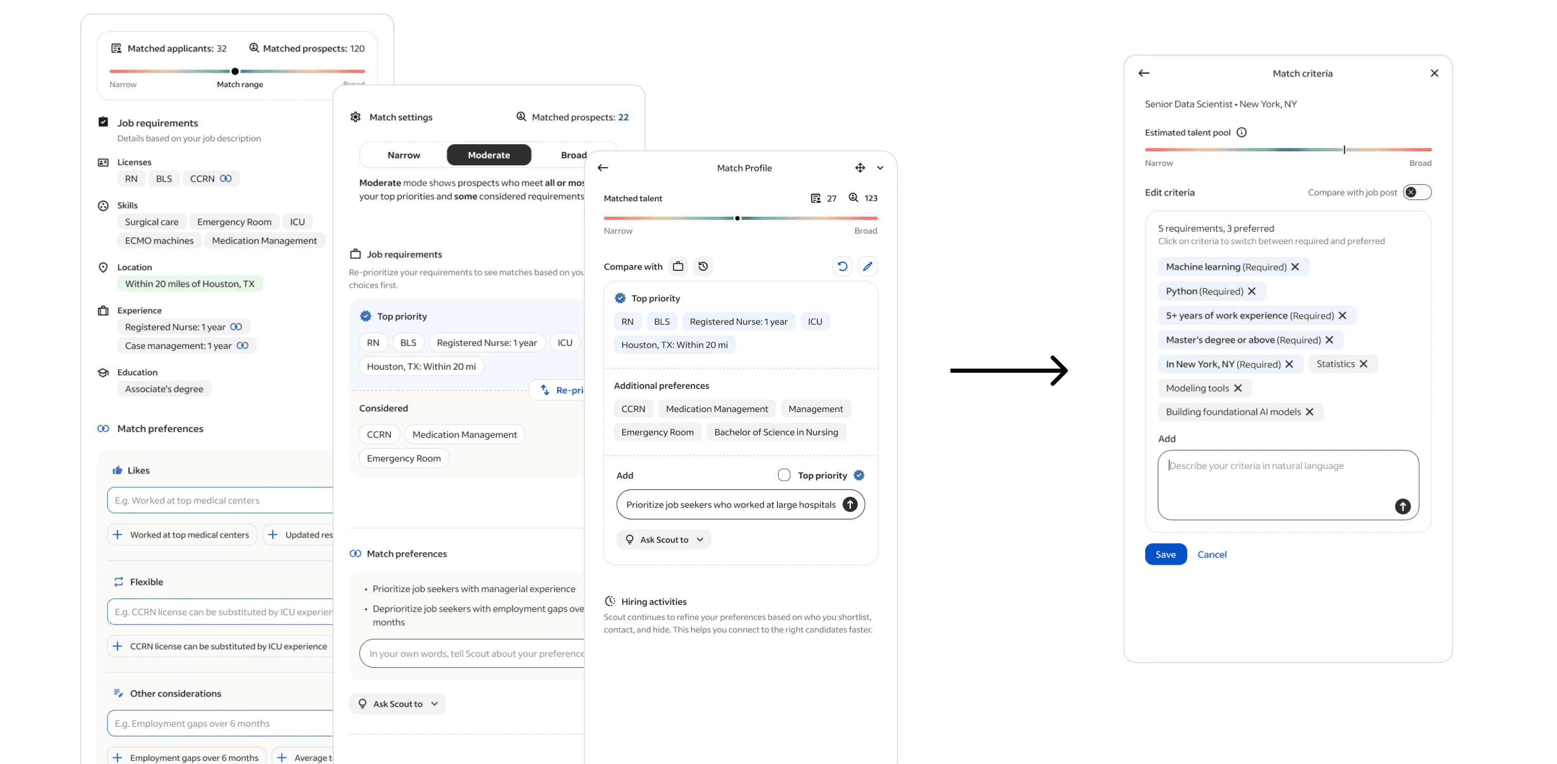Viewport: 1557px width, 764px height.
Task: Check the Top priority checkbox
Action: pyautogui.click(x=784, y=475)
